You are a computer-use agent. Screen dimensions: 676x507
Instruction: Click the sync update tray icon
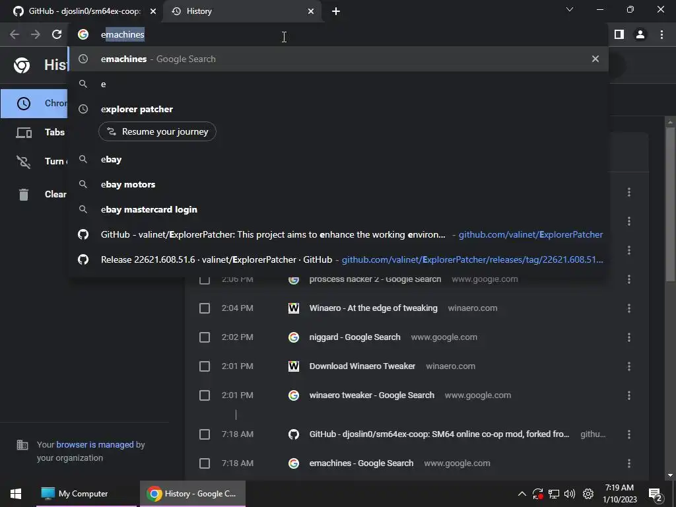coord(537,494)
